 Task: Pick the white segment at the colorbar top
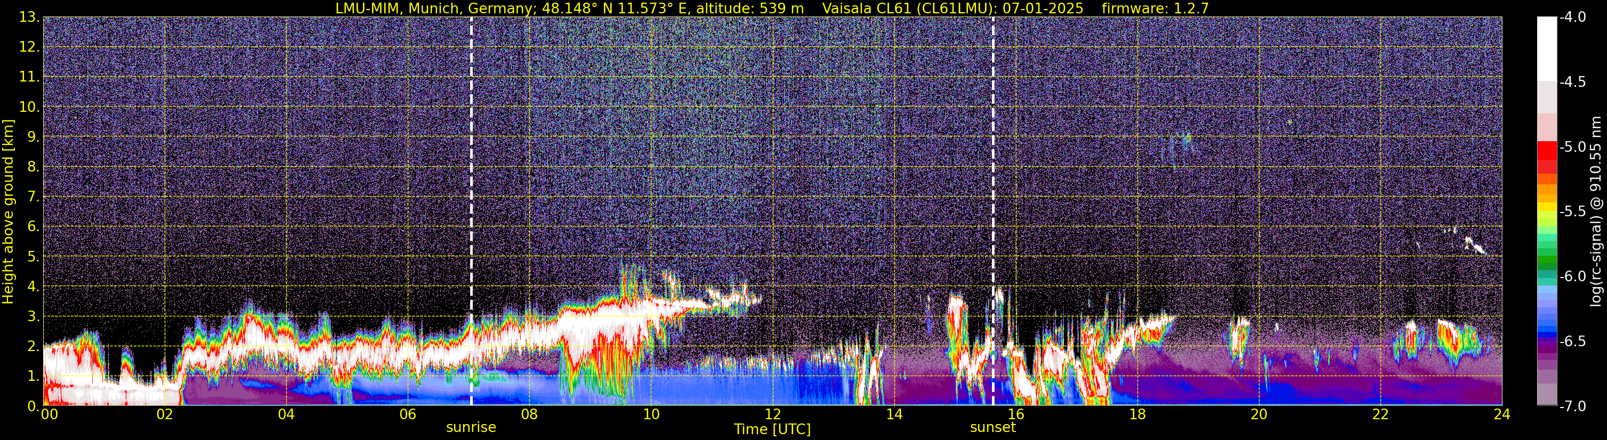click(1546, 49)
